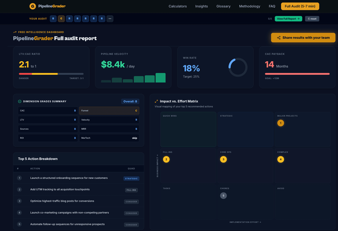Click the tallest Pipeline Velocity chart bar
This screenshot has height=231, width=338.
161,78
